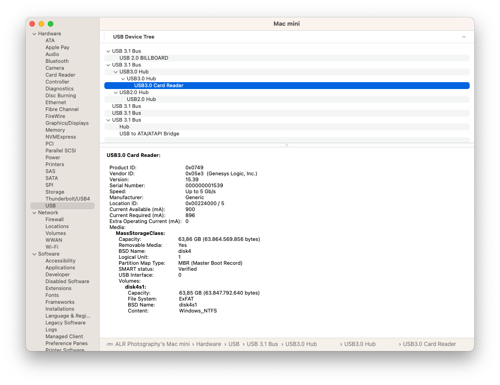Select Graphics/Displays in the sidebar
The width and height of the screenshot is (500, 385).
(67, 123)
